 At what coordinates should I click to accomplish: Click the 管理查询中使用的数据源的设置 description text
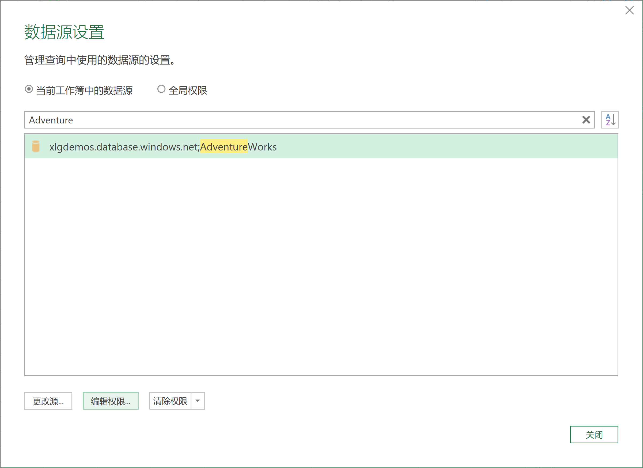(99, 60)
